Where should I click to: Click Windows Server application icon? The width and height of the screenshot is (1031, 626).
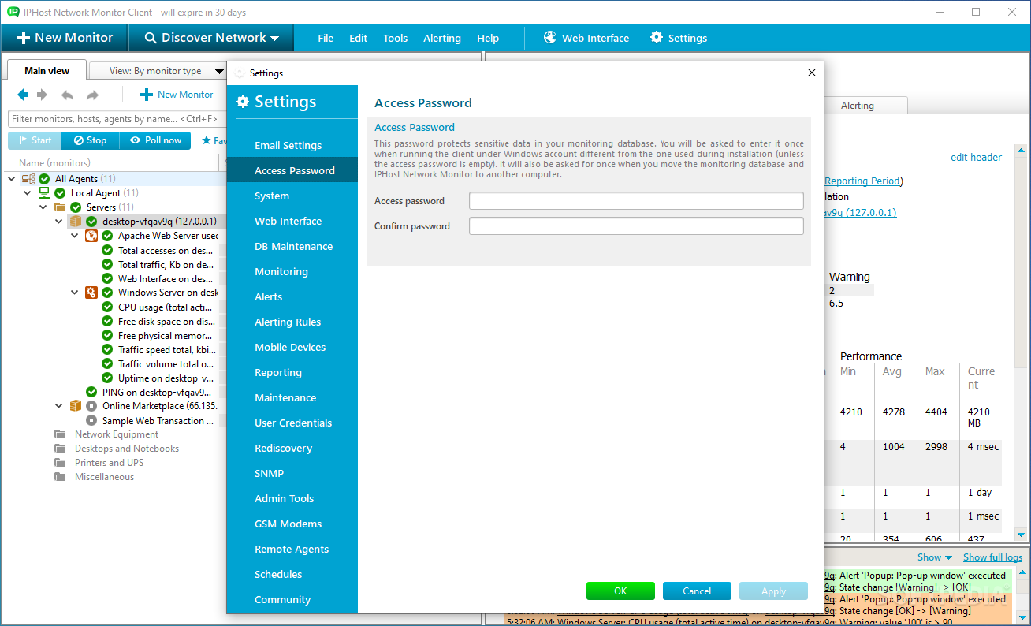point(91,293)
